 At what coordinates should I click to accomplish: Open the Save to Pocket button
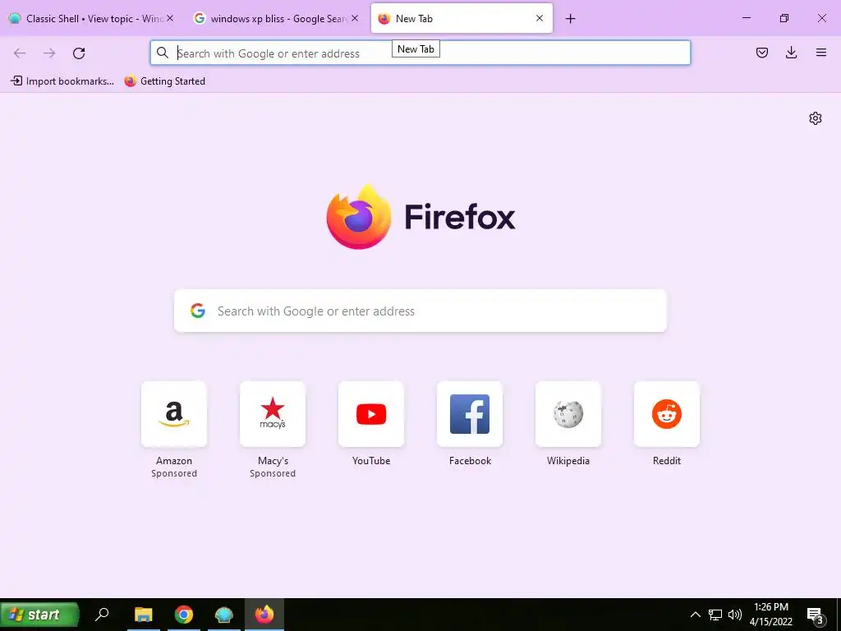761,53
